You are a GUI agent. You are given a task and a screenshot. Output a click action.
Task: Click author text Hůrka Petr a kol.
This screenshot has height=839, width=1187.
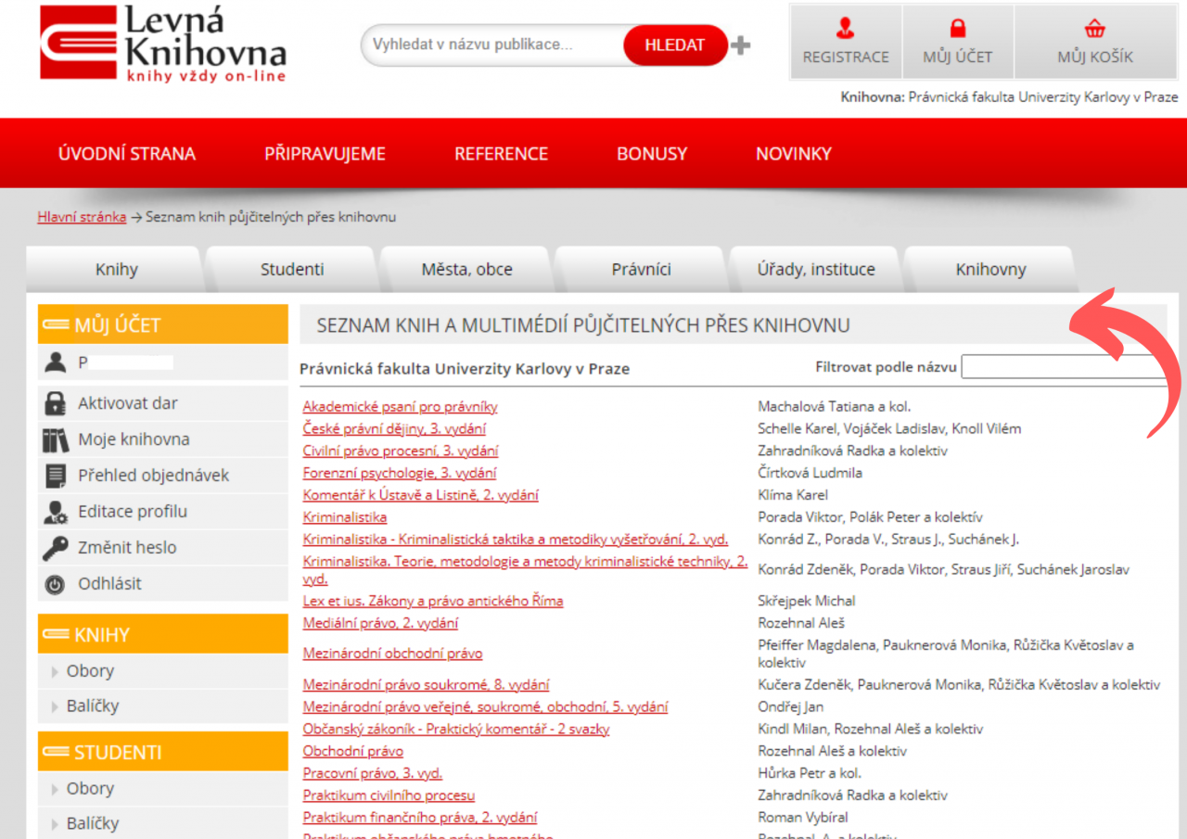(810, 773)
